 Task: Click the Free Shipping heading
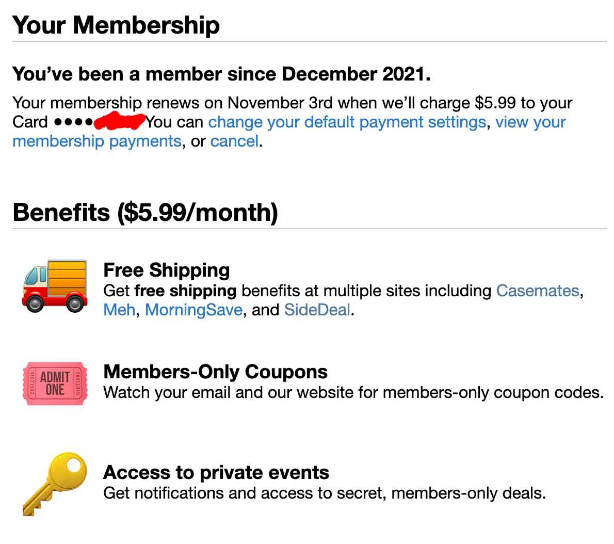(x=166, y=270)
